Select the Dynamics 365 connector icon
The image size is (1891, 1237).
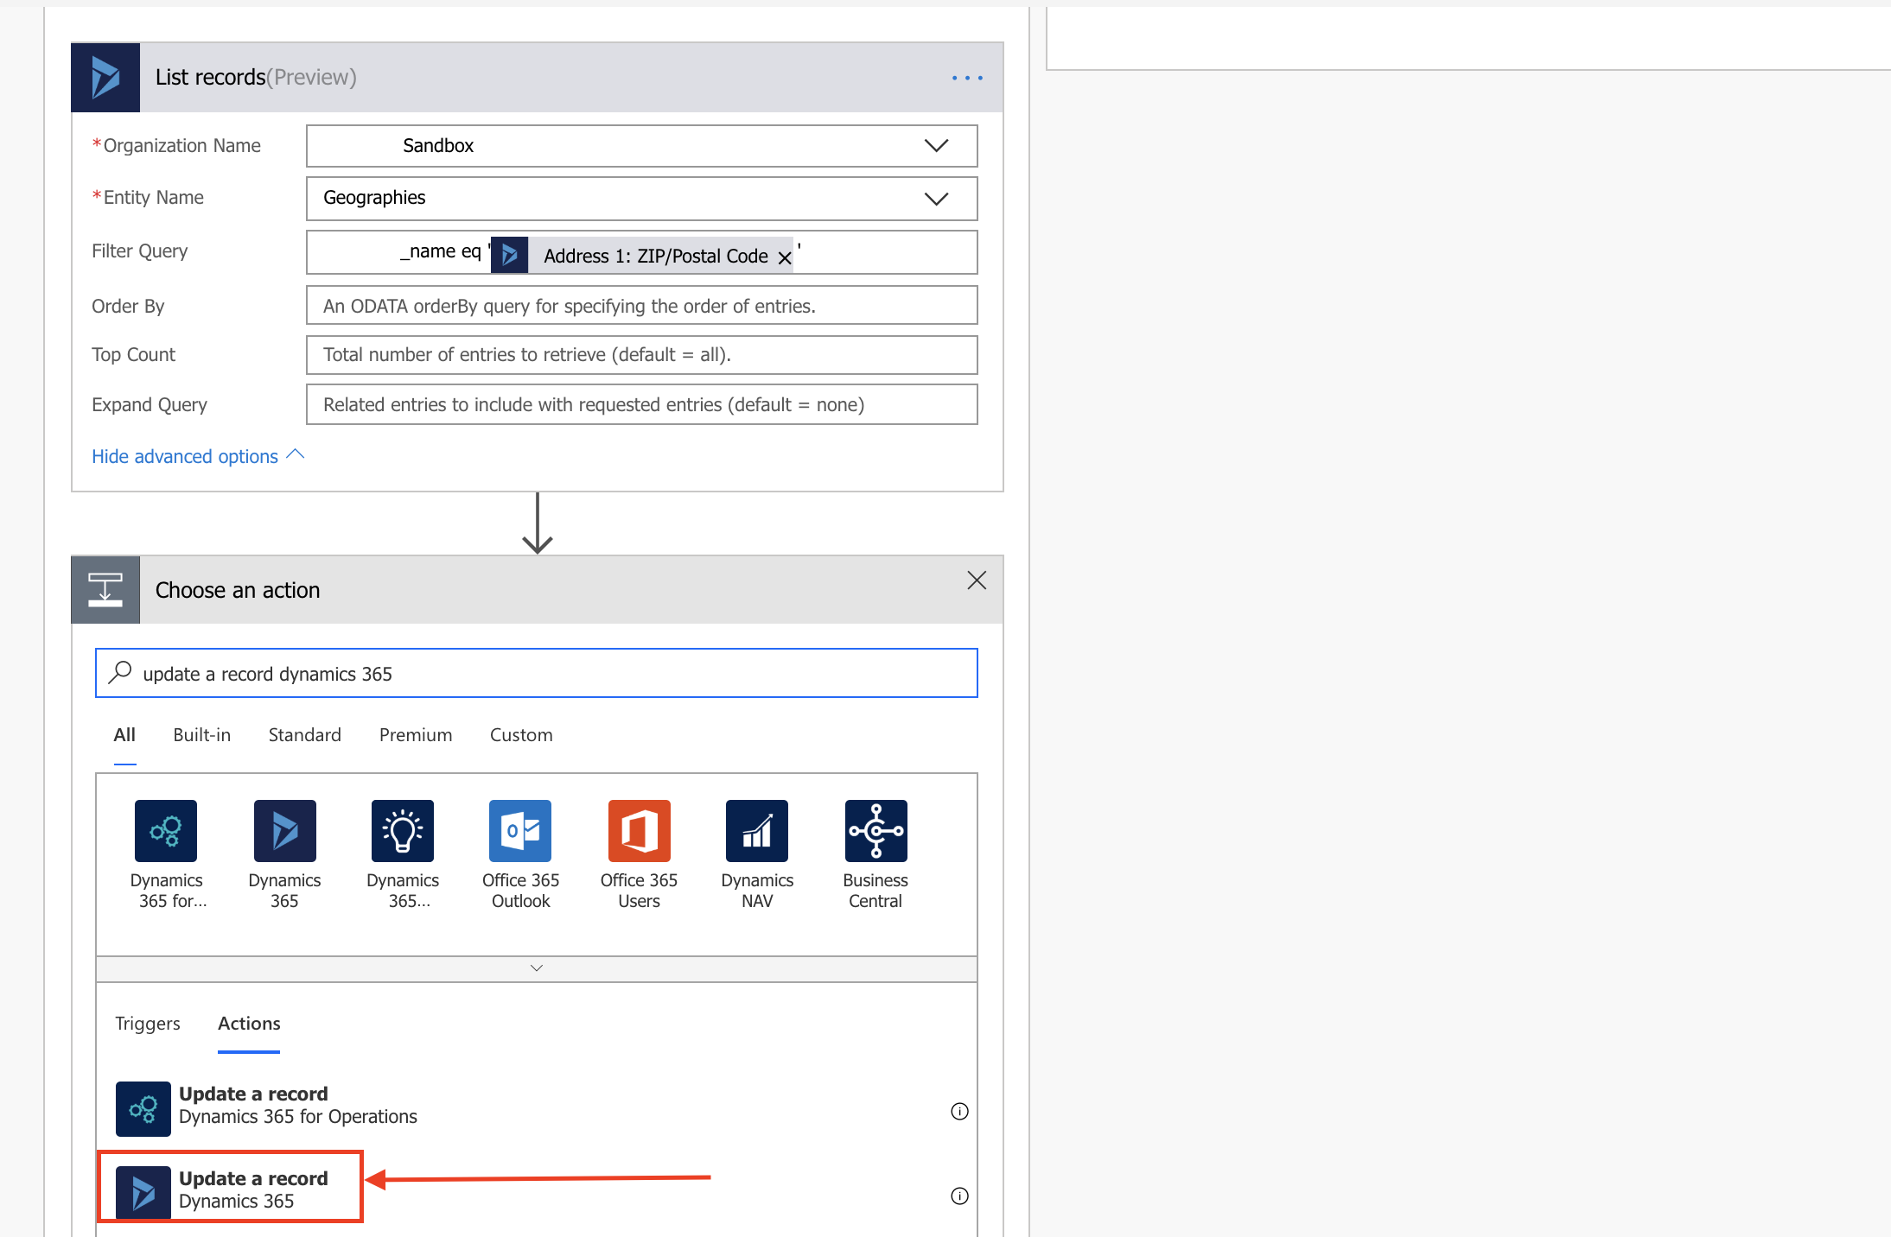pyautogui.click(x=284, y=831)
